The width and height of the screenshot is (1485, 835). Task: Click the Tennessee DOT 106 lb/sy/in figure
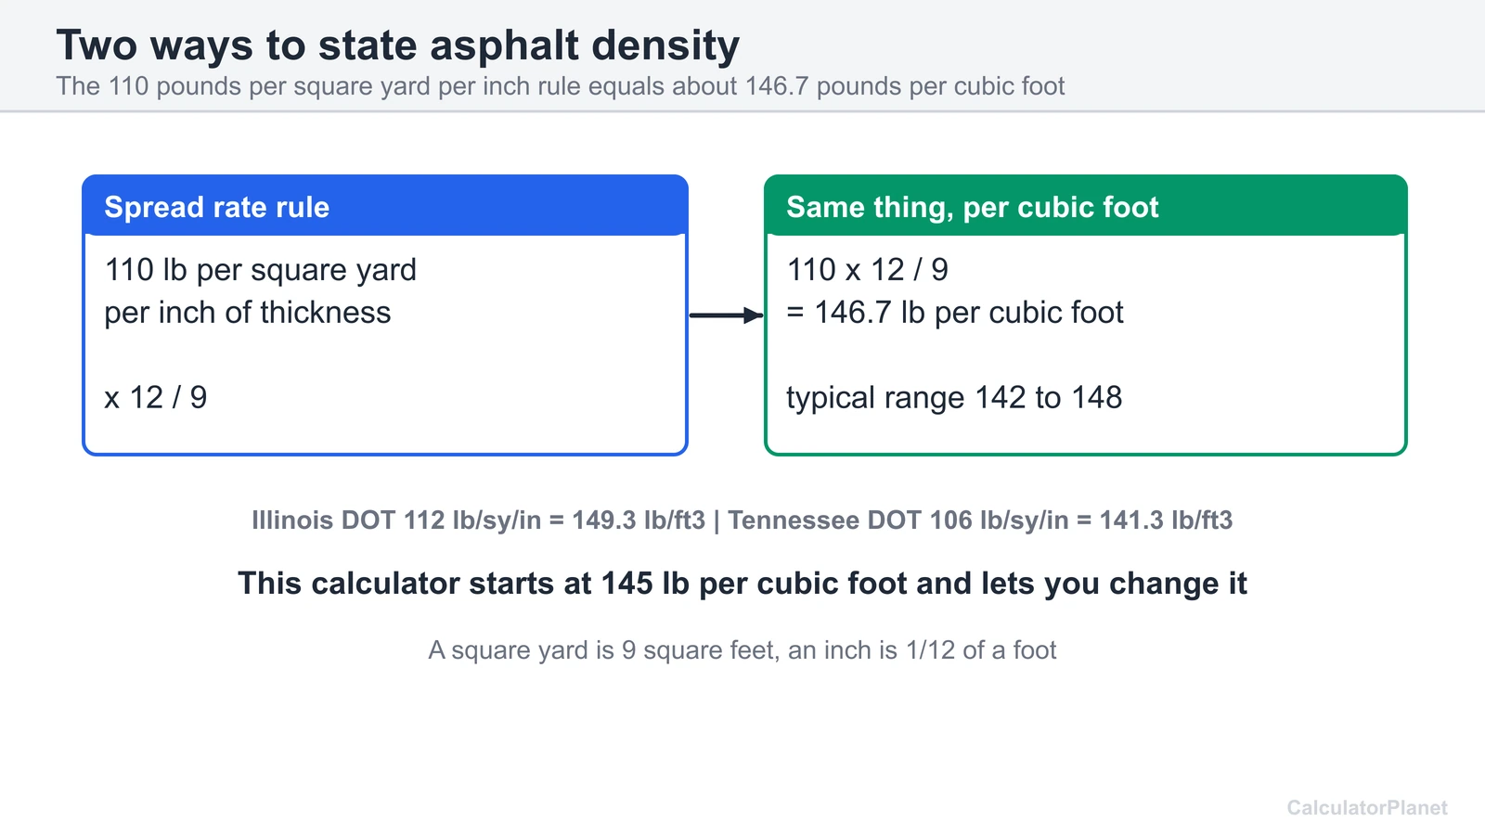click(980, 520)
